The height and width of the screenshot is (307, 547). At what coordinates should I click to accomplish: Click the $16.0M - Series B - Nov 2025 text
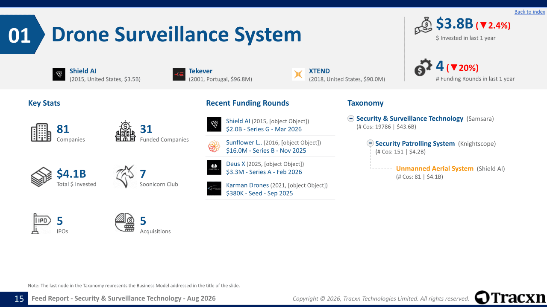coord(266,151)
